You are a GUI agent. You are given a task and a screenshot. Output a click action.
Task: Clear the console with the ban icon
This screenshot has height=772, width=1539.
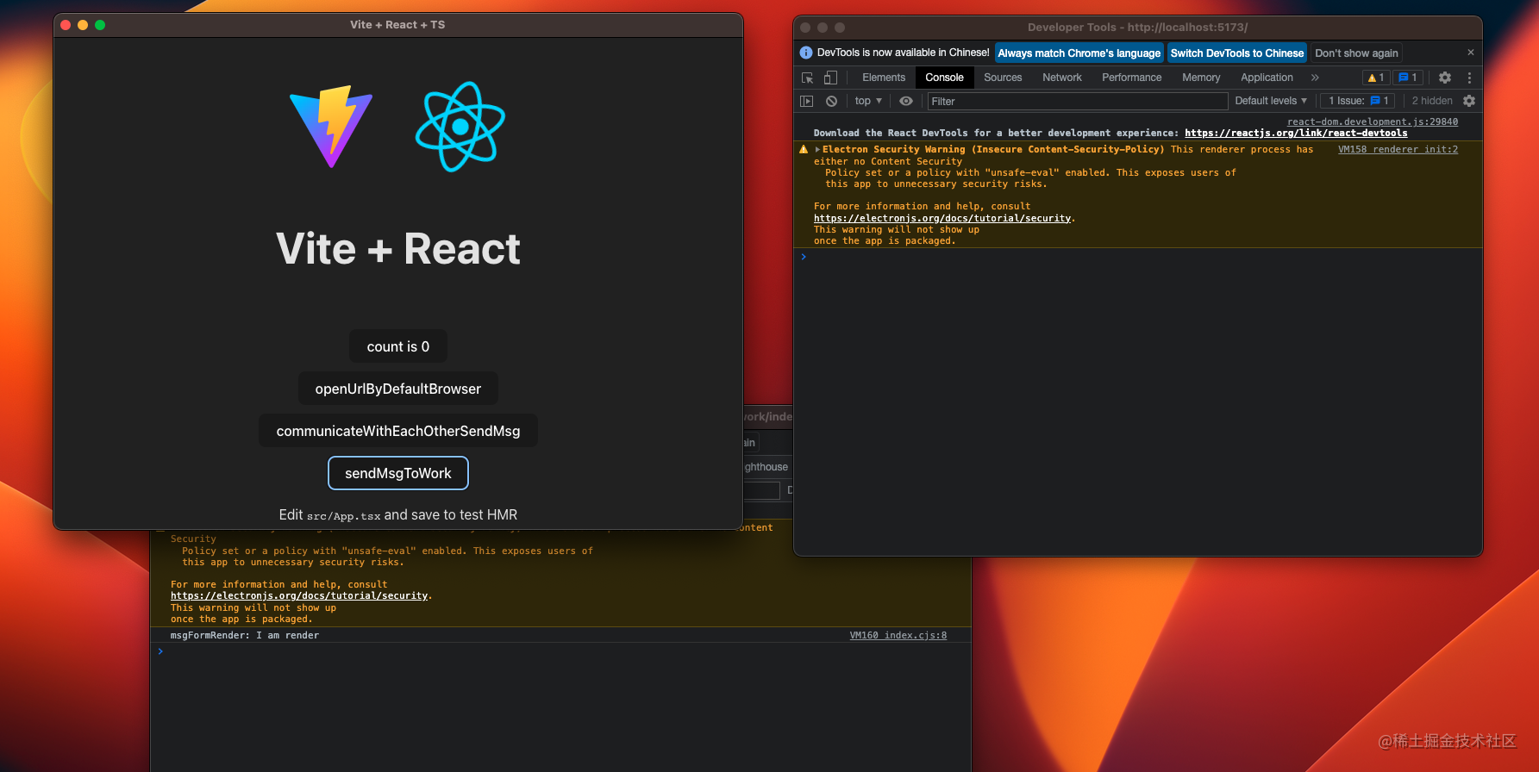click(x=831, y=101)
